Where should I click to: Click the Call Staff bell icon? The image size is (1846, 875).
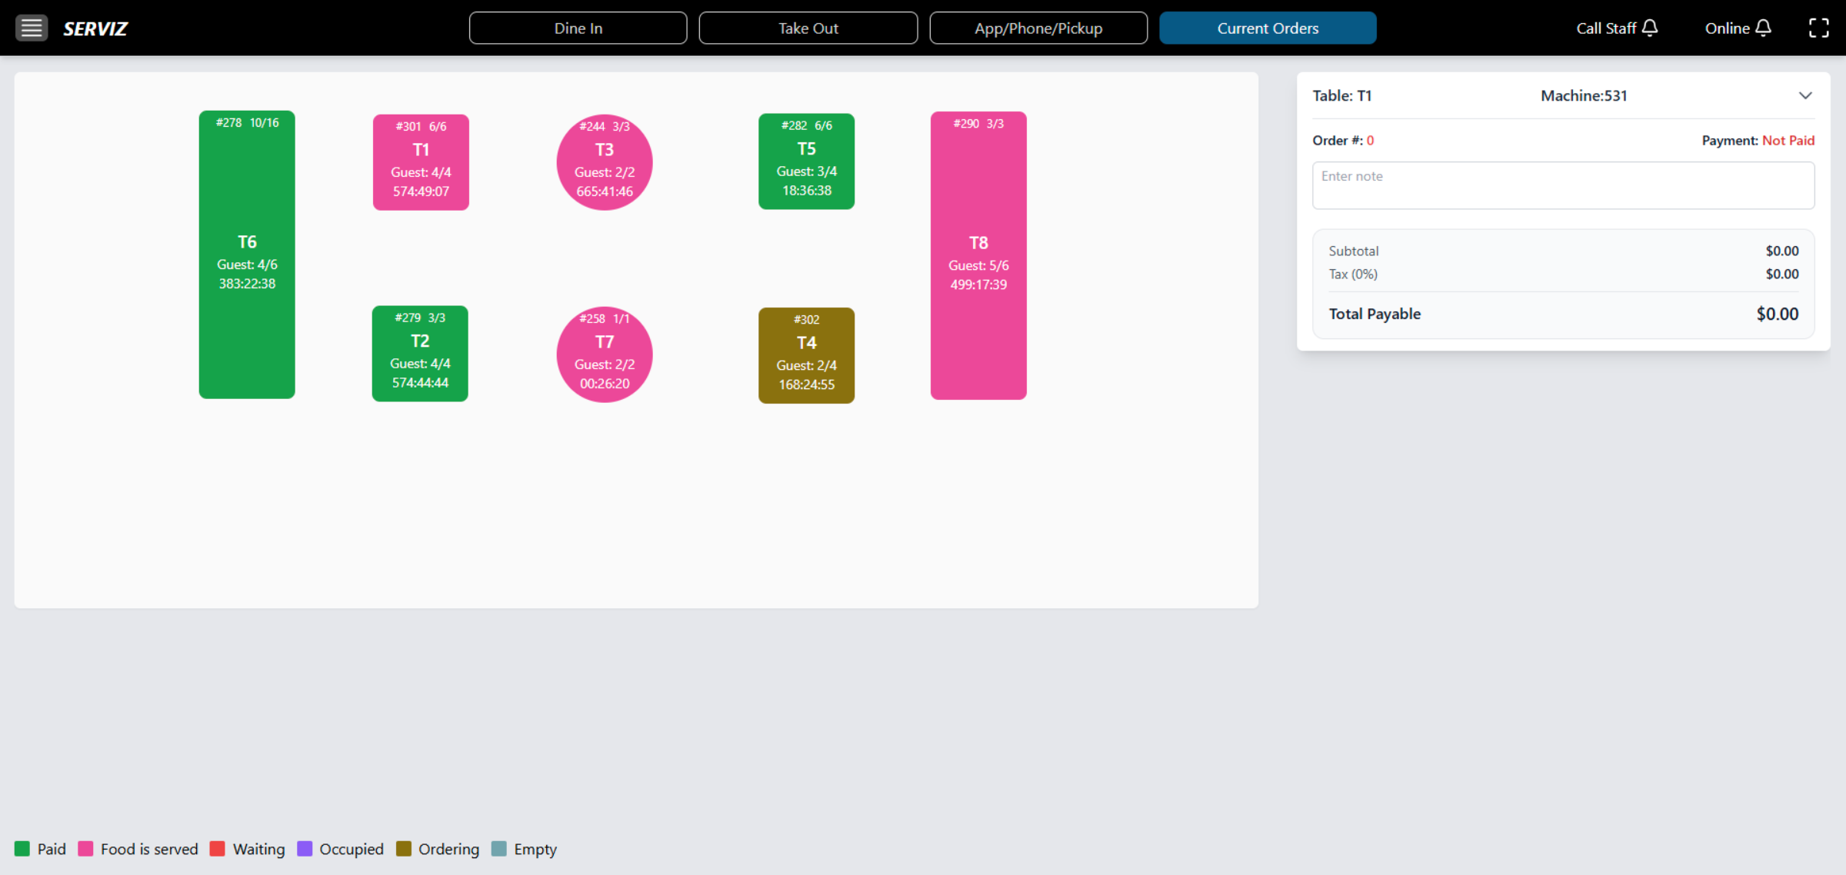pyautogui.click(x=1651, y=28)
